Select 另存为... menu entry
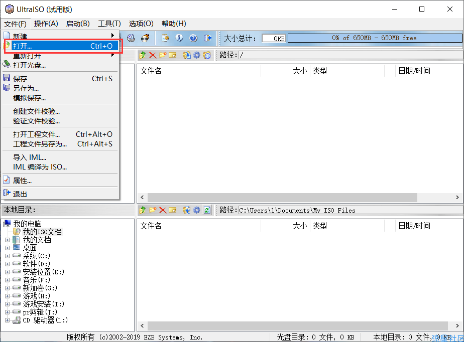Viewport: 464px width, 342px height. point(61,88)
